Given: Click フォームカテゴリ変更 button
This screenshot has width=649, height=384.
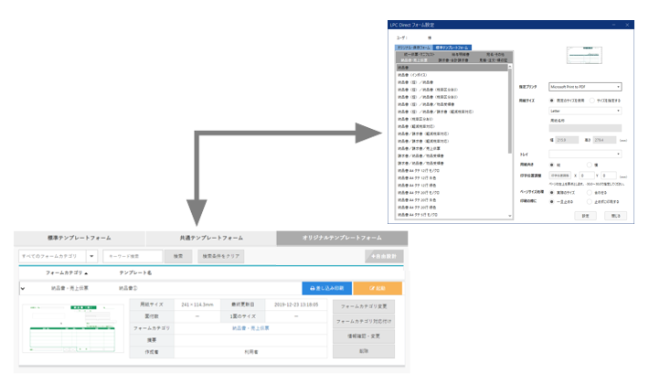Looking at the screenshot, I should point(364,306).
